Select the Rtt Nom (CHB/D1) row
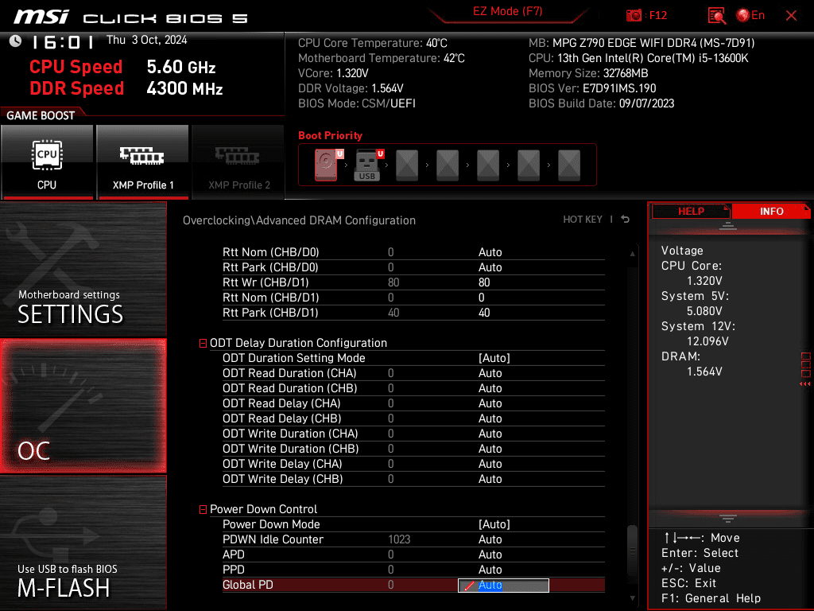This screenshot has height=611, width=814. point(413,298)
